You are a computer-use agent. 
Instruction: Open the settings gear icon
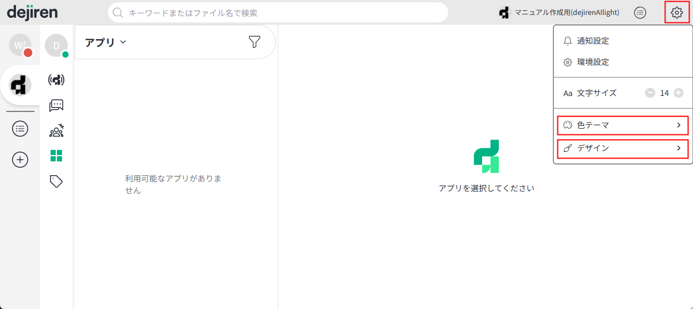coord(676,12)
